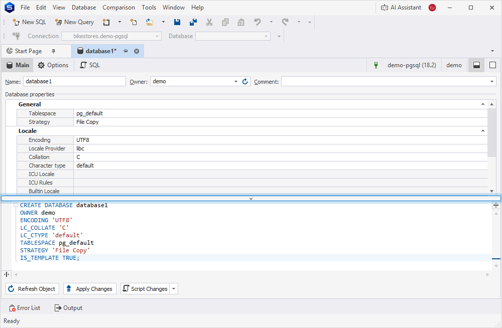Image resolution: width=502 pixels, height=328 pixels.
Task: Open the Comparison menu
Action: [119, 8]
